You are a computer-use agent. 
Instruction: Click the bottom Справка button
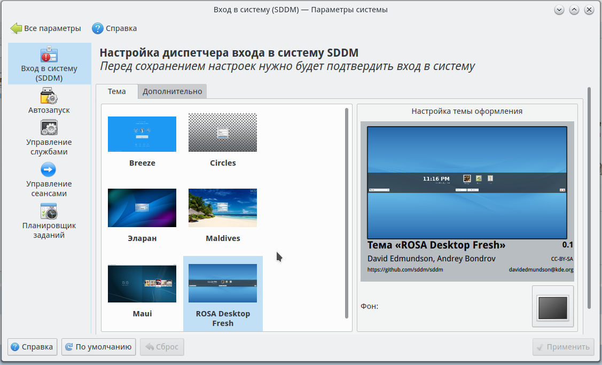32,347
